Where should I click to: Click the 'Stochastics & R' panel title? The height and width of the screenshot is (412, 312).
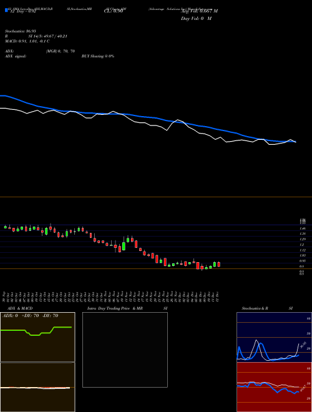255,308
